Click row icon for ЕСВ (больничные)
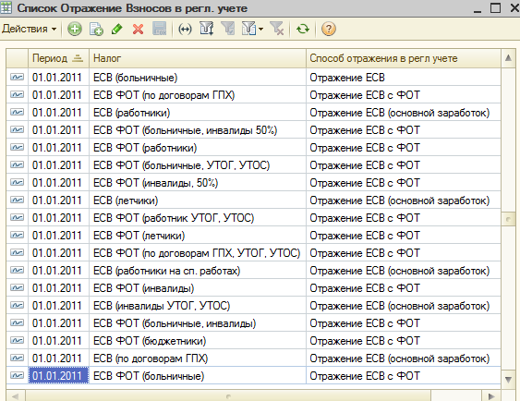 (17, 78)
